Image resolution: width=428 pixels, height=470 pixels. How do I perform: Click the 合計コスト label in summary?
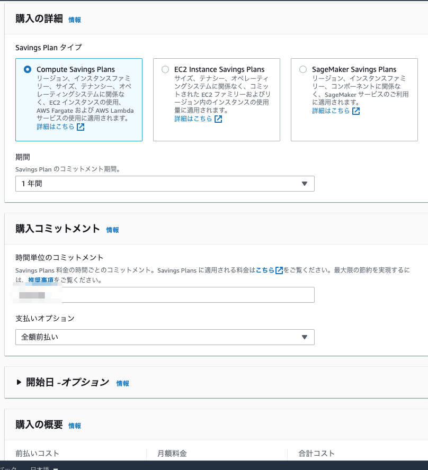click(x=316, y=453)
